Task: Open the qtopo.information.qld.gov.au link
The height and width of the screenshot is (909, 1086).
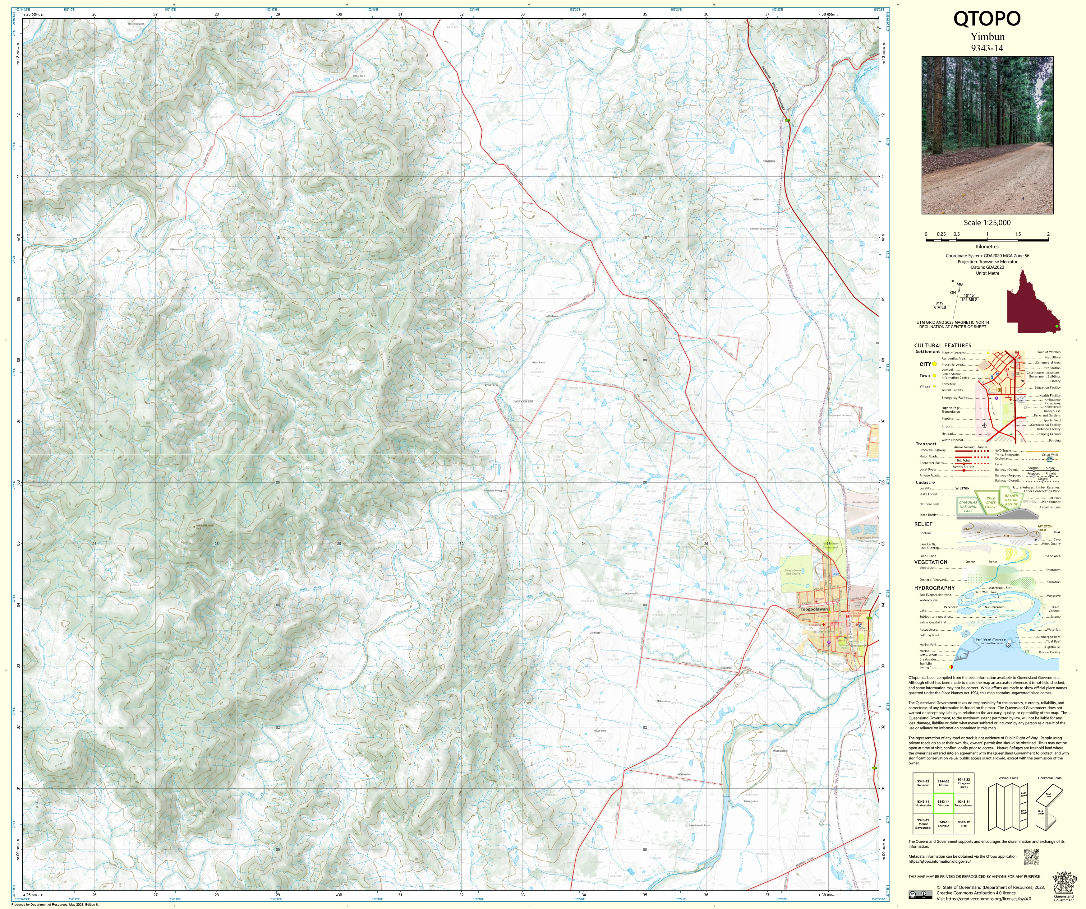Action: (940, 861)
